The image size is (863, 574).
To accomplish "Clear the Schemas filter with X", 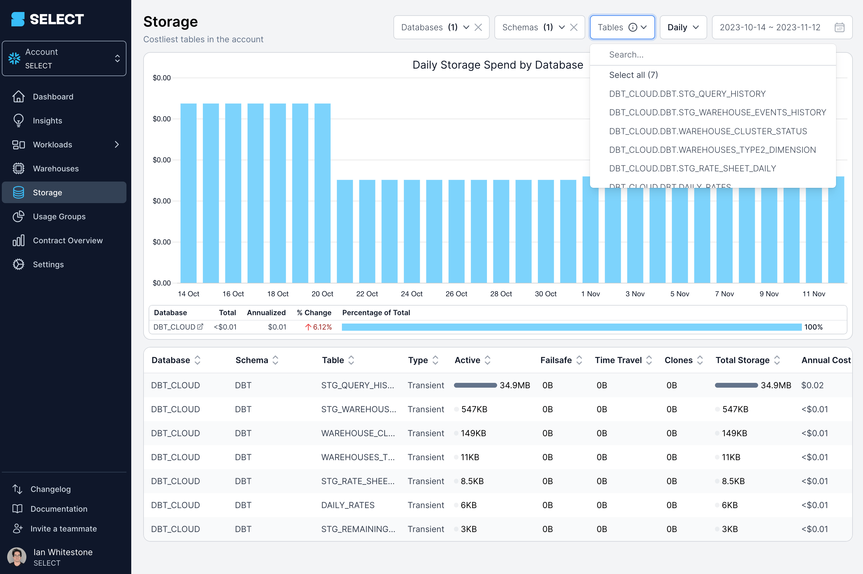I will coord(574,28).
